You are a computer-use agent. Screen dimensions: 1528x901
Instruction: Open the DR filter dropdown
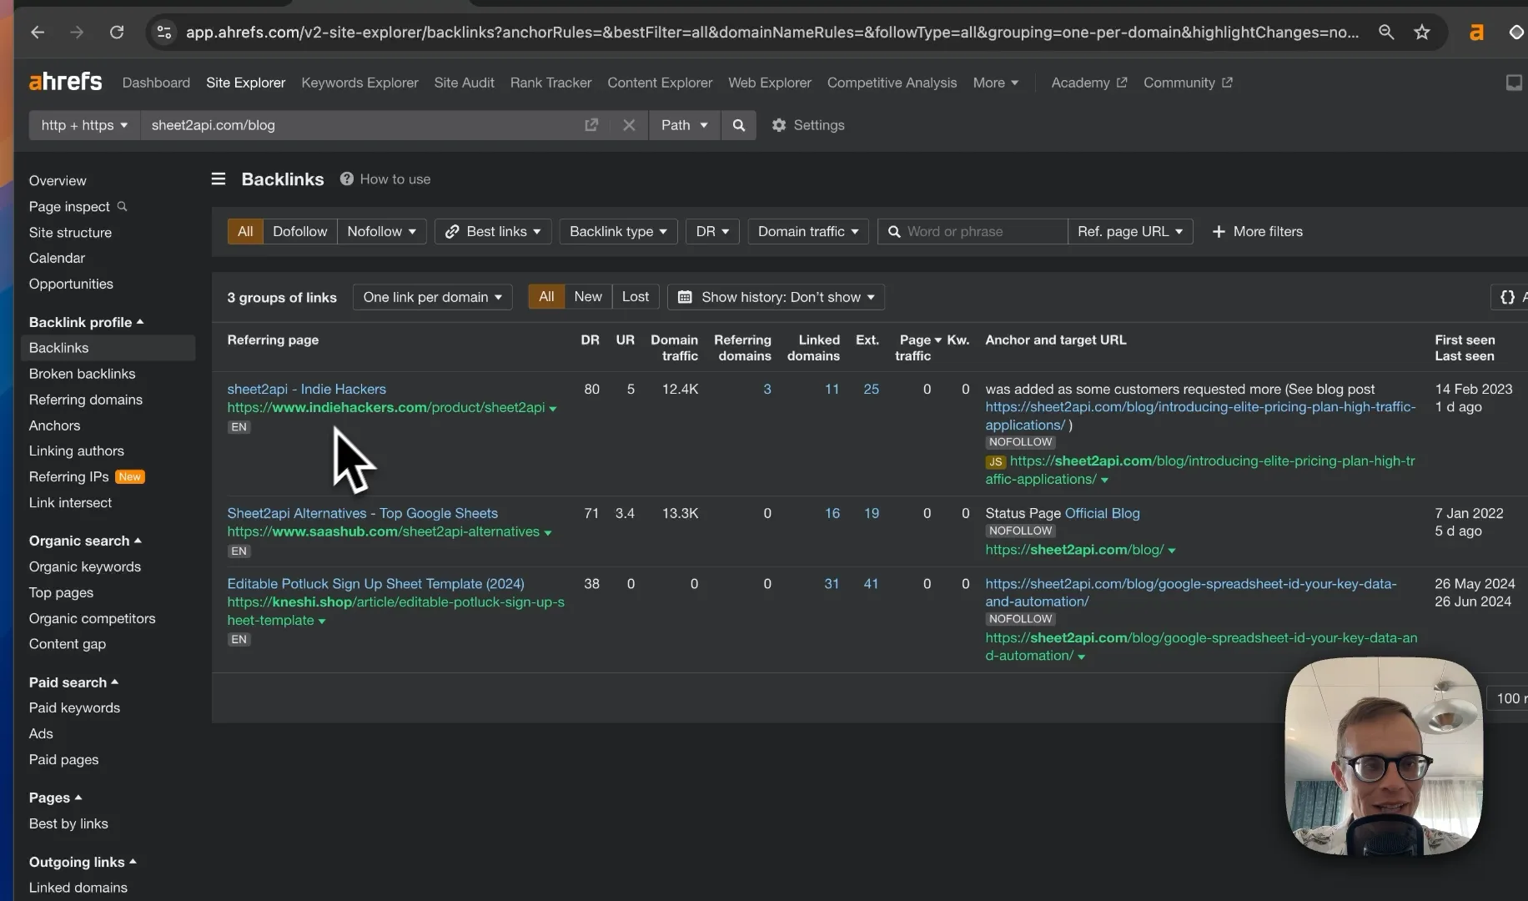click(712, 231)
